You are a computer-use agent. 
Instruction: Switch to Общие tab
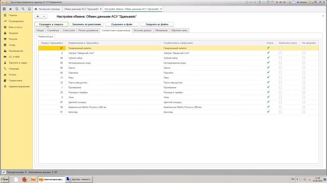click(x=40, y=30)
